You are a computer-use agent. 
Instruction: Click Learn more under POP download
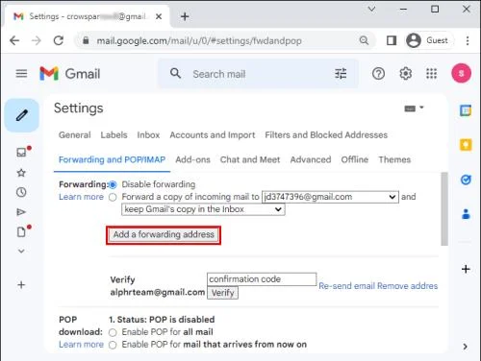pos(81,345)
